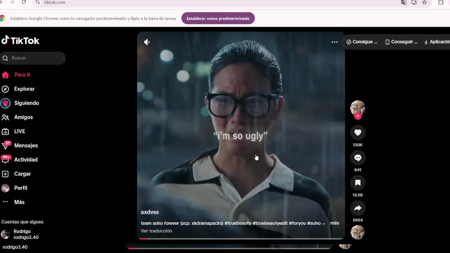Go to the Explorar section

coord(24,89)
